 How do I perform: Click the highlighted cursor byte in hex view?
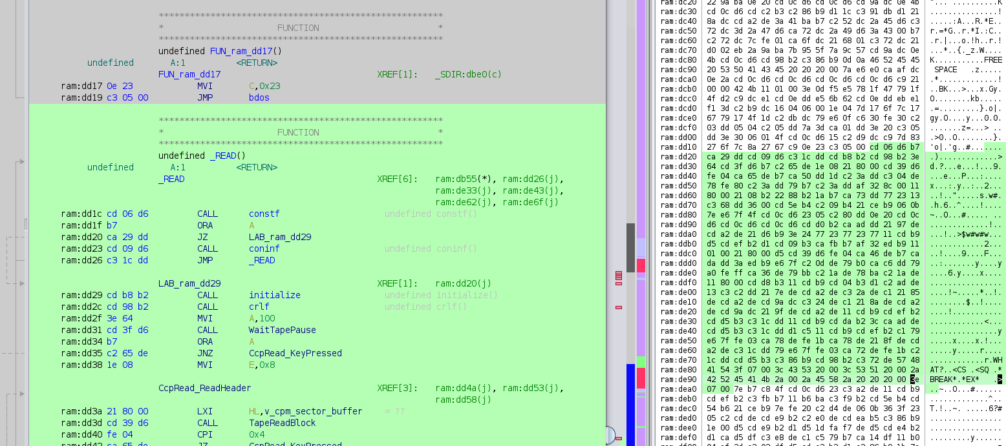(914, 380)
